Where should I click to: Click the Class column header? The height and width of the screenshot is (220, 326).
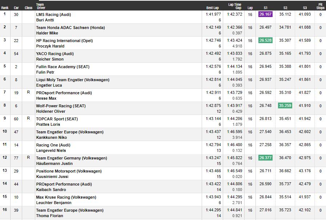(28, 8)
